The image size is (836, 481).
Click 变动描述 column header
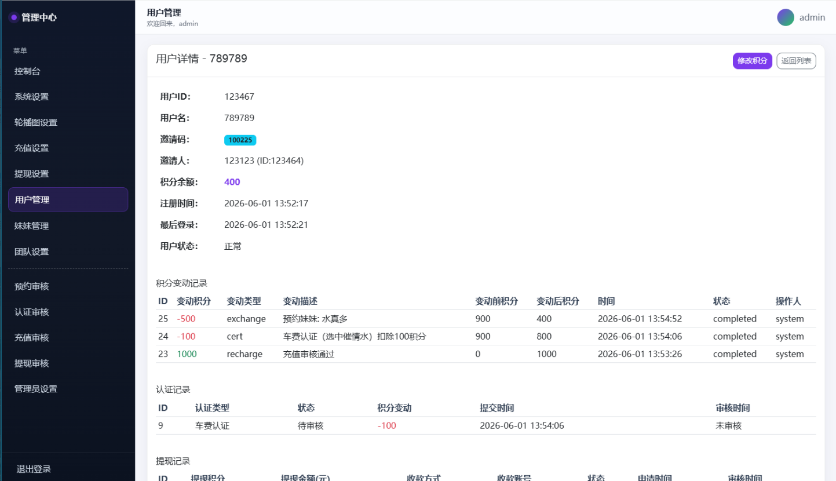point(300,301)
